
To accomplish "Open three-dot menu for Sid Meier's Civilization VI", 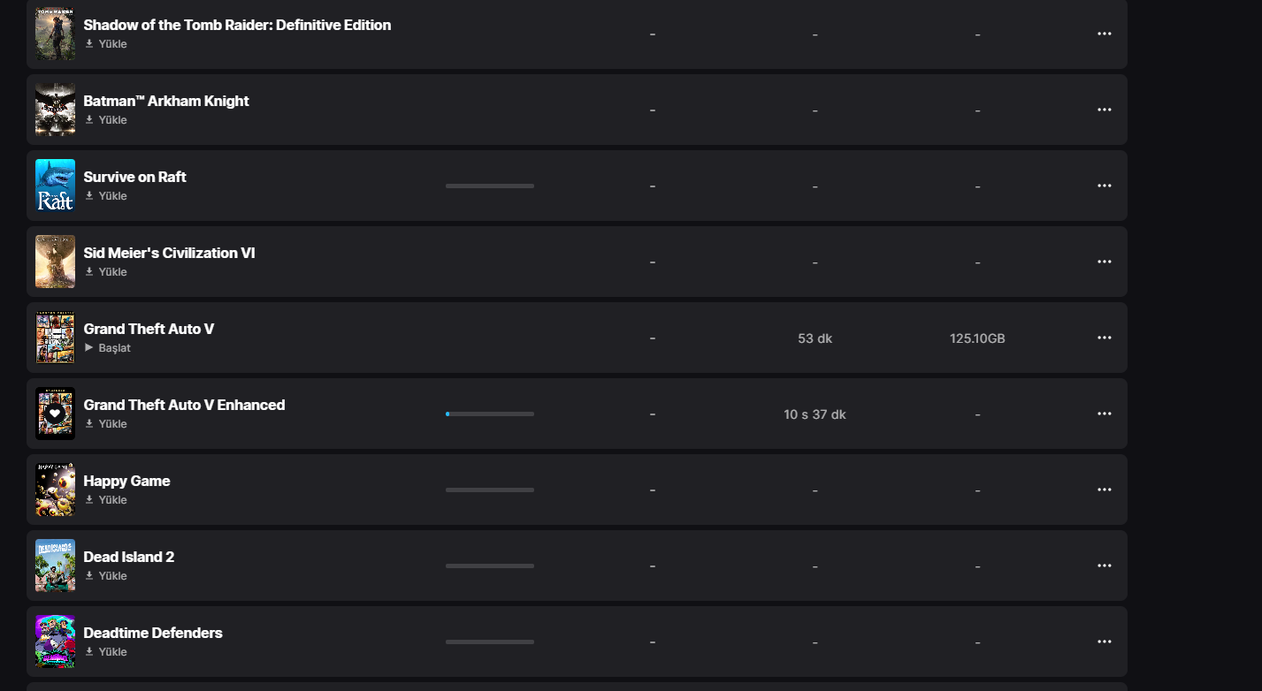I will tap(1104, 262).
